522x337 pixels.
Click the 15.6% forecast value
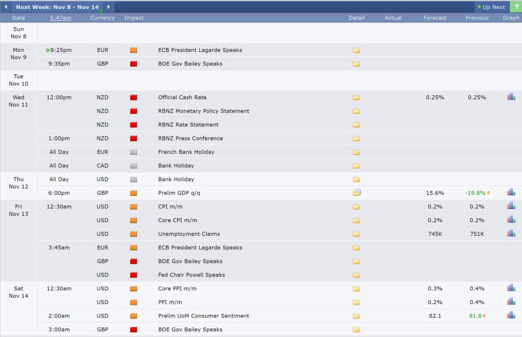(x=435, y=193)
